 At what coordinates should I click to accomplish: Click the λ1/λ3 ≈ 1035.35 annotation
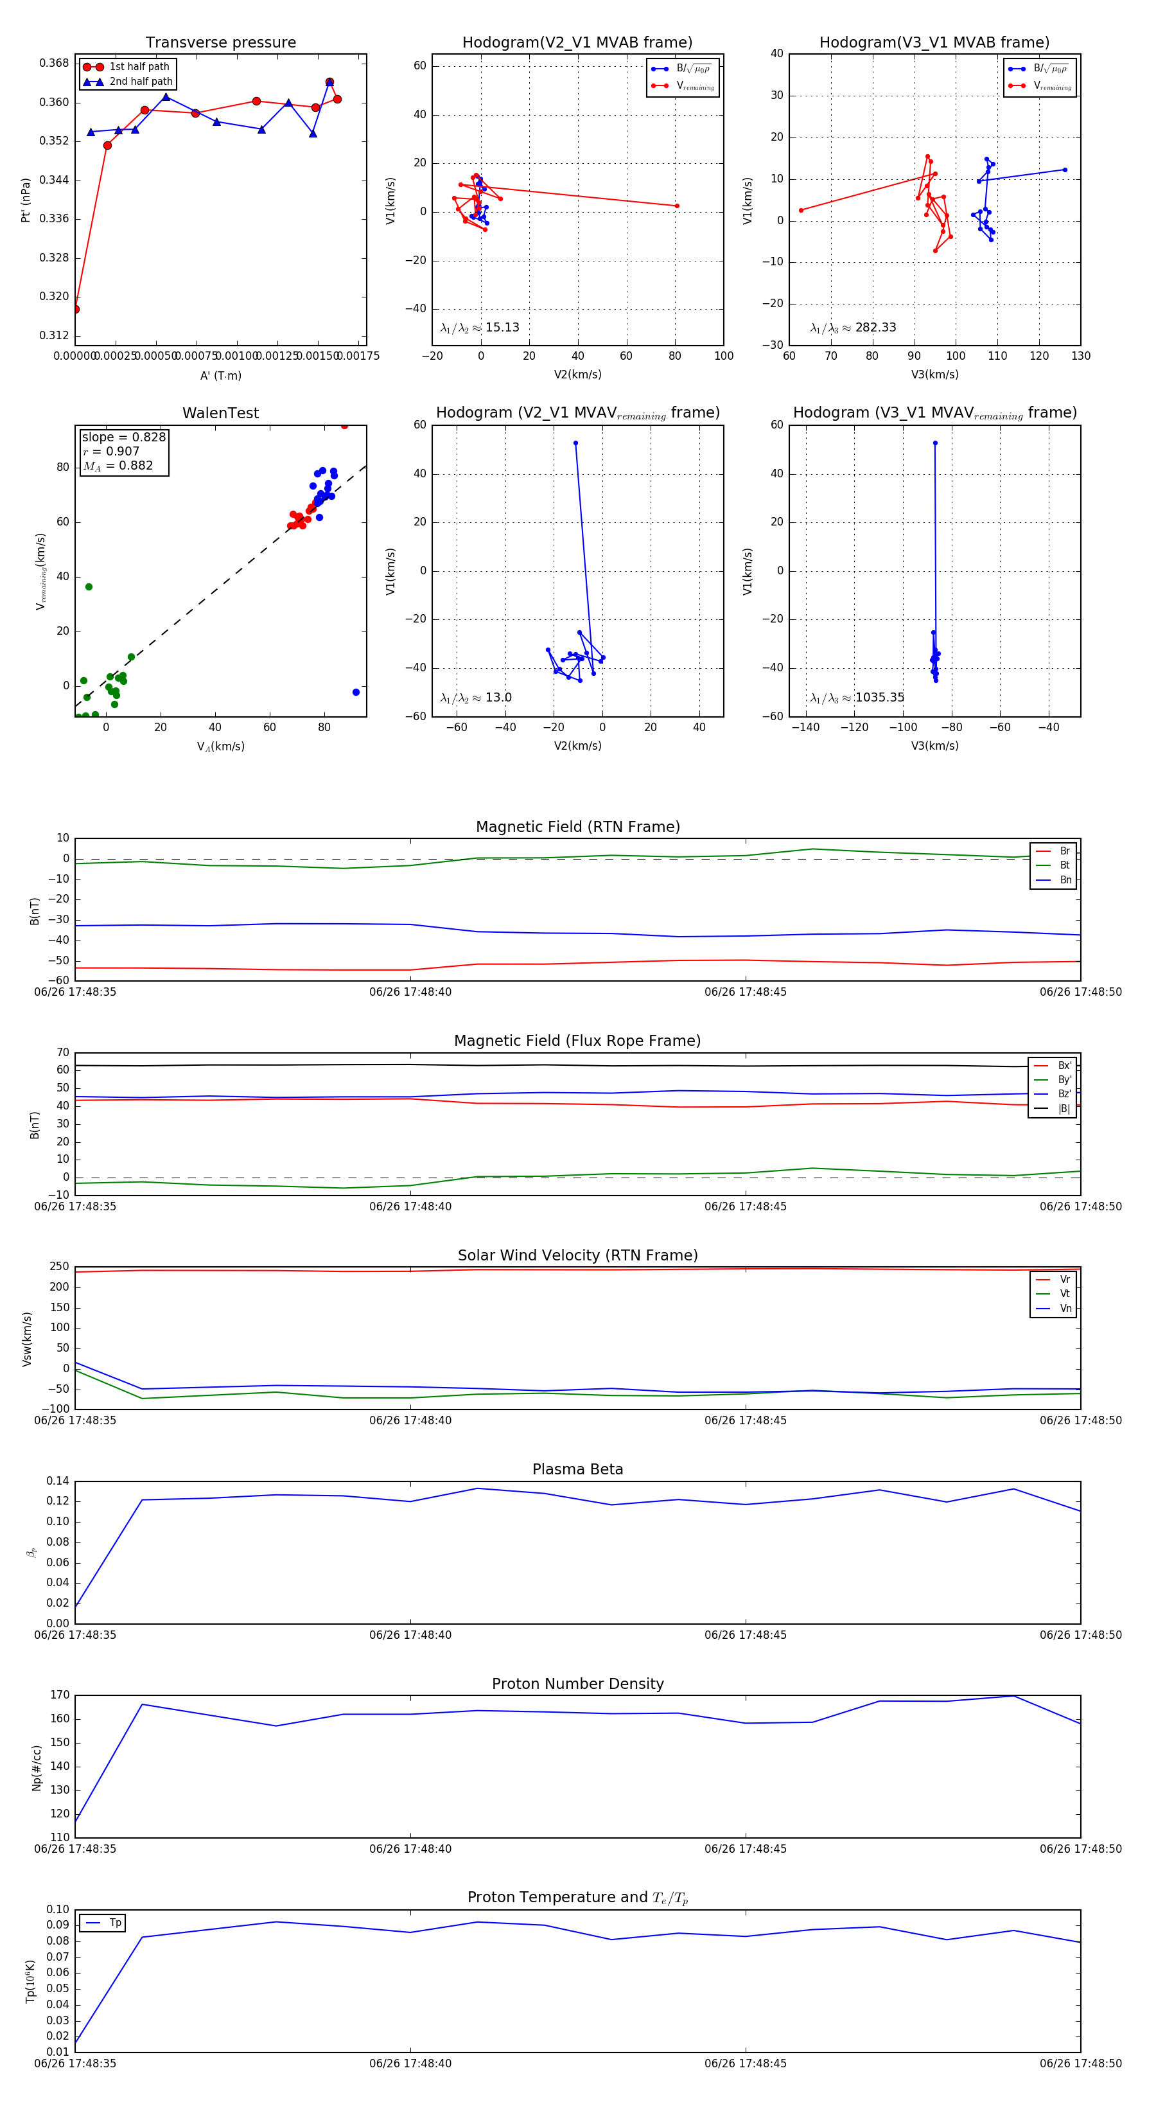tap(857, 698)
